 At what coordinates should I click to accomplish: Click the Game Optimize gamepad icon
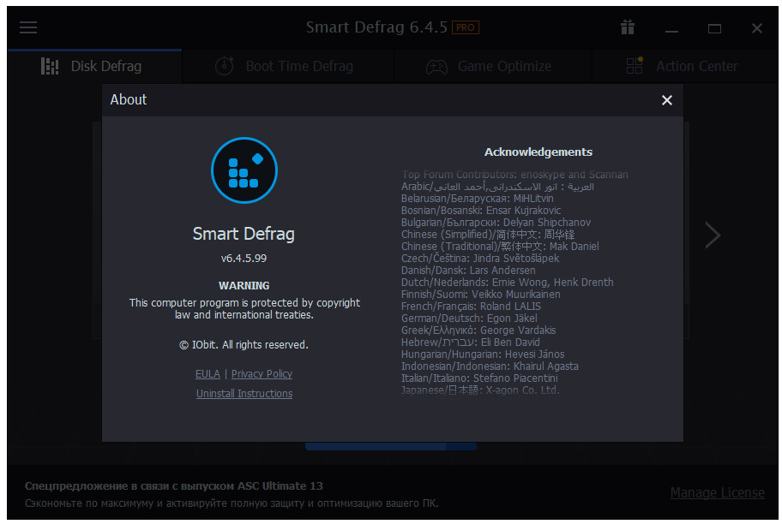click(x=436, y=66)
